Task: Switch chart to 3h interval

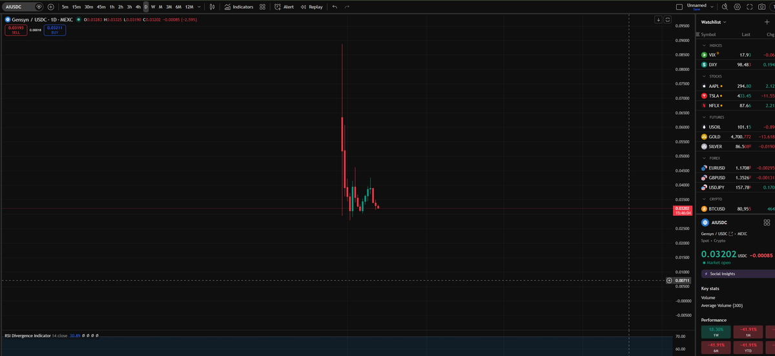Action: 129,6
